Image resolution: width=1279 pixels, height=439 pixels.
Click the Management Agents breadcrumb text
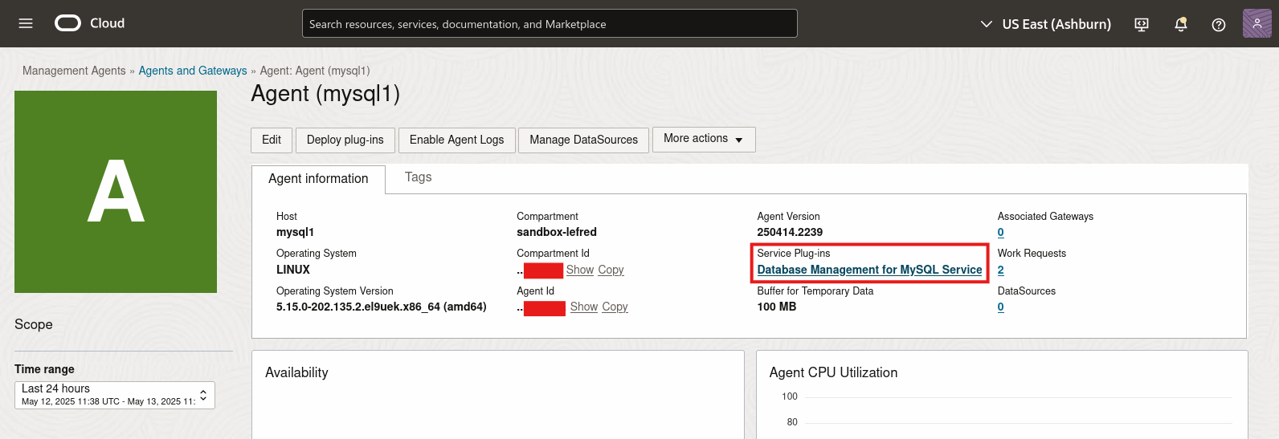[x=74, y=71]
